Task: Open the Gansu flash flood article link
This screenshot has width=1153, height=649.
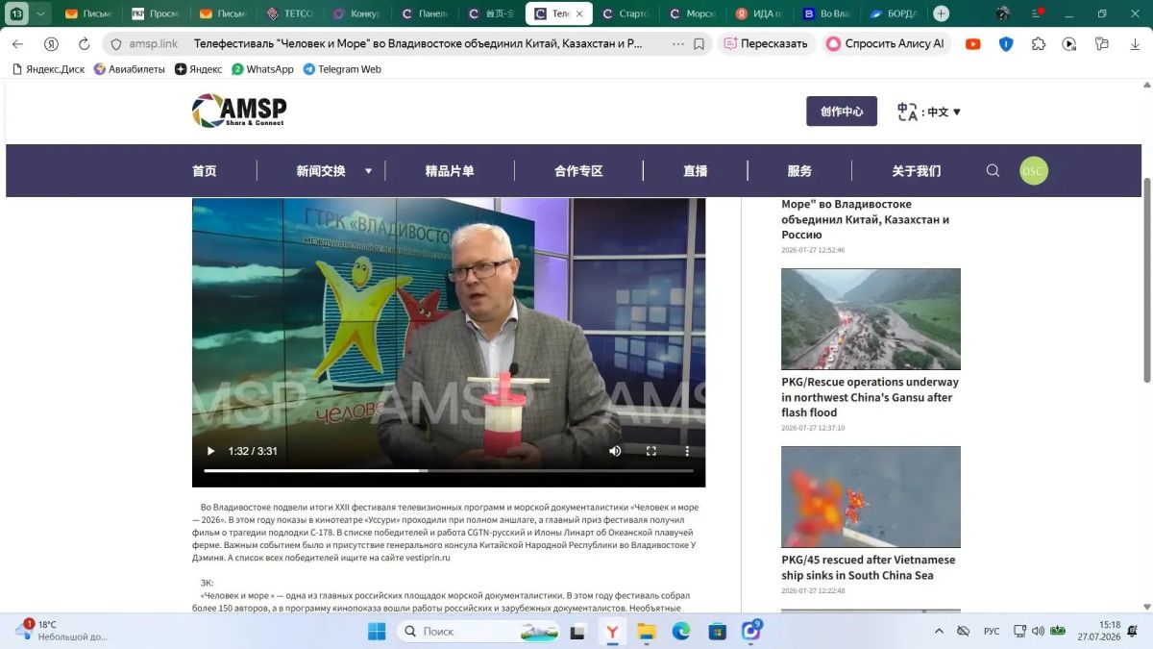Action: [x=870, y=397]
